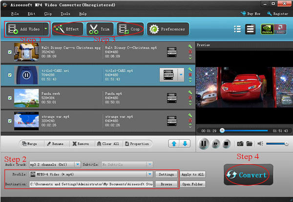
Task: Open the snapshot folder icon
Action: [x=249, y=144]
